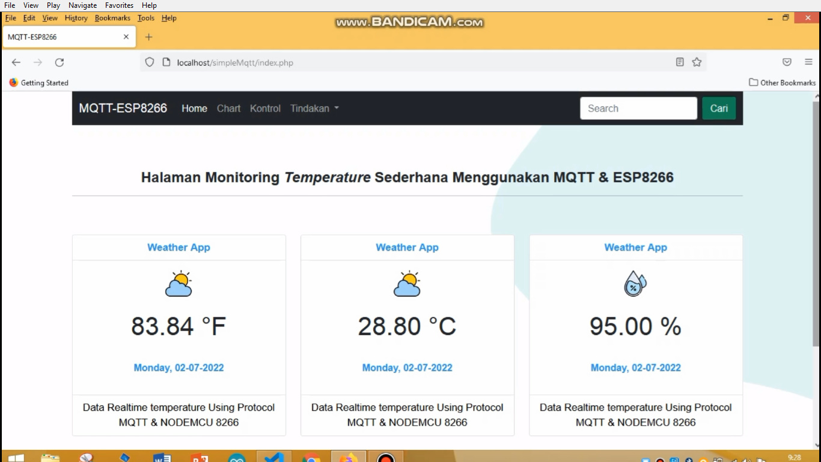Click the cloud-and-sun icon on the Fahrenheit card
This screenshot has height=462, width=821.
(x=179, y=283)
